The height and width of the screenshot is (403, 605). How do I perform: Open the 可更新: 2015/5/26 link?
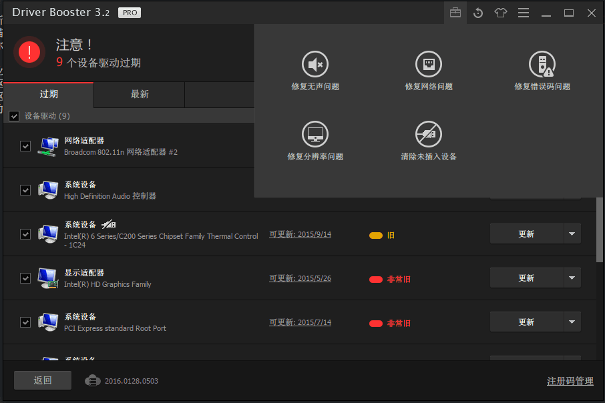click(300, 278)
